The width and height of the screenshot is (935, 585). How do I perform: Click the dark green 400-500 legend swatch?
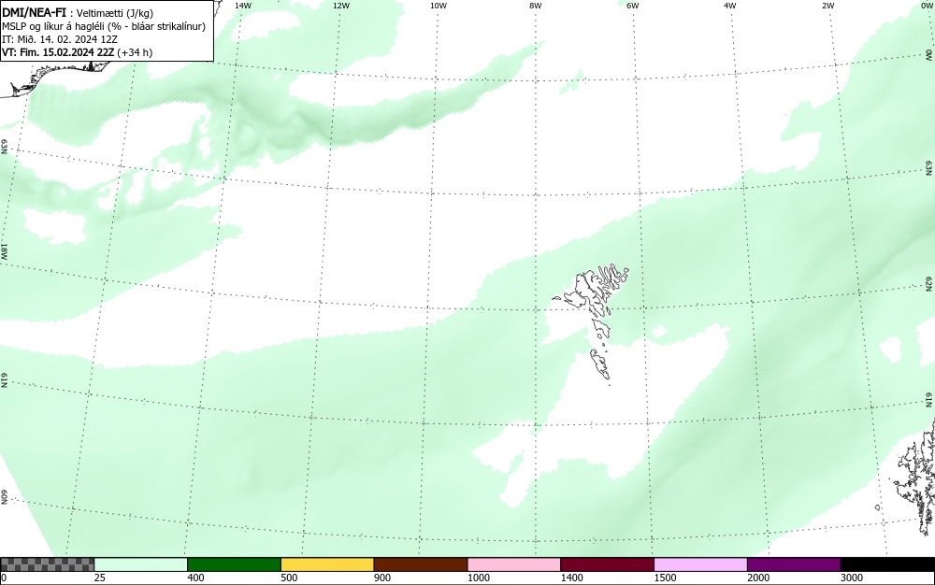pos(234,564)
